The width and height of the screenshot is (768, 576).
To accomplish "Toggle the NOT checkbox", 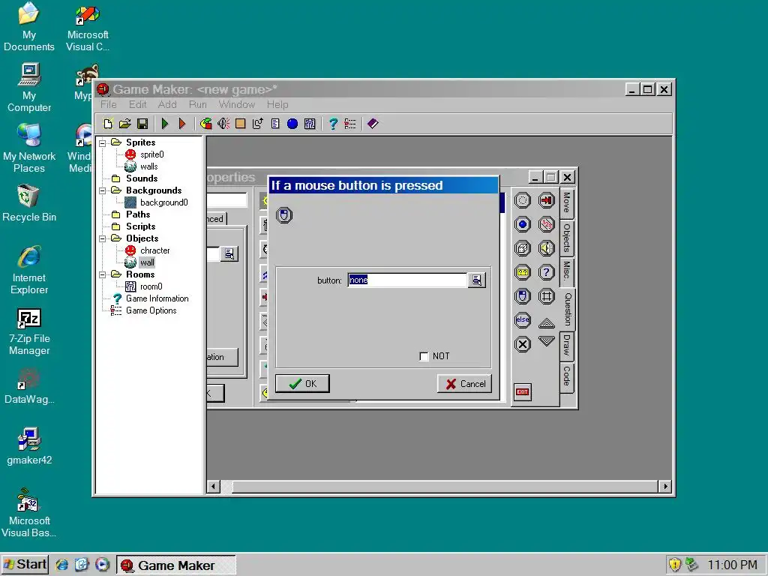I will (424, 356).
